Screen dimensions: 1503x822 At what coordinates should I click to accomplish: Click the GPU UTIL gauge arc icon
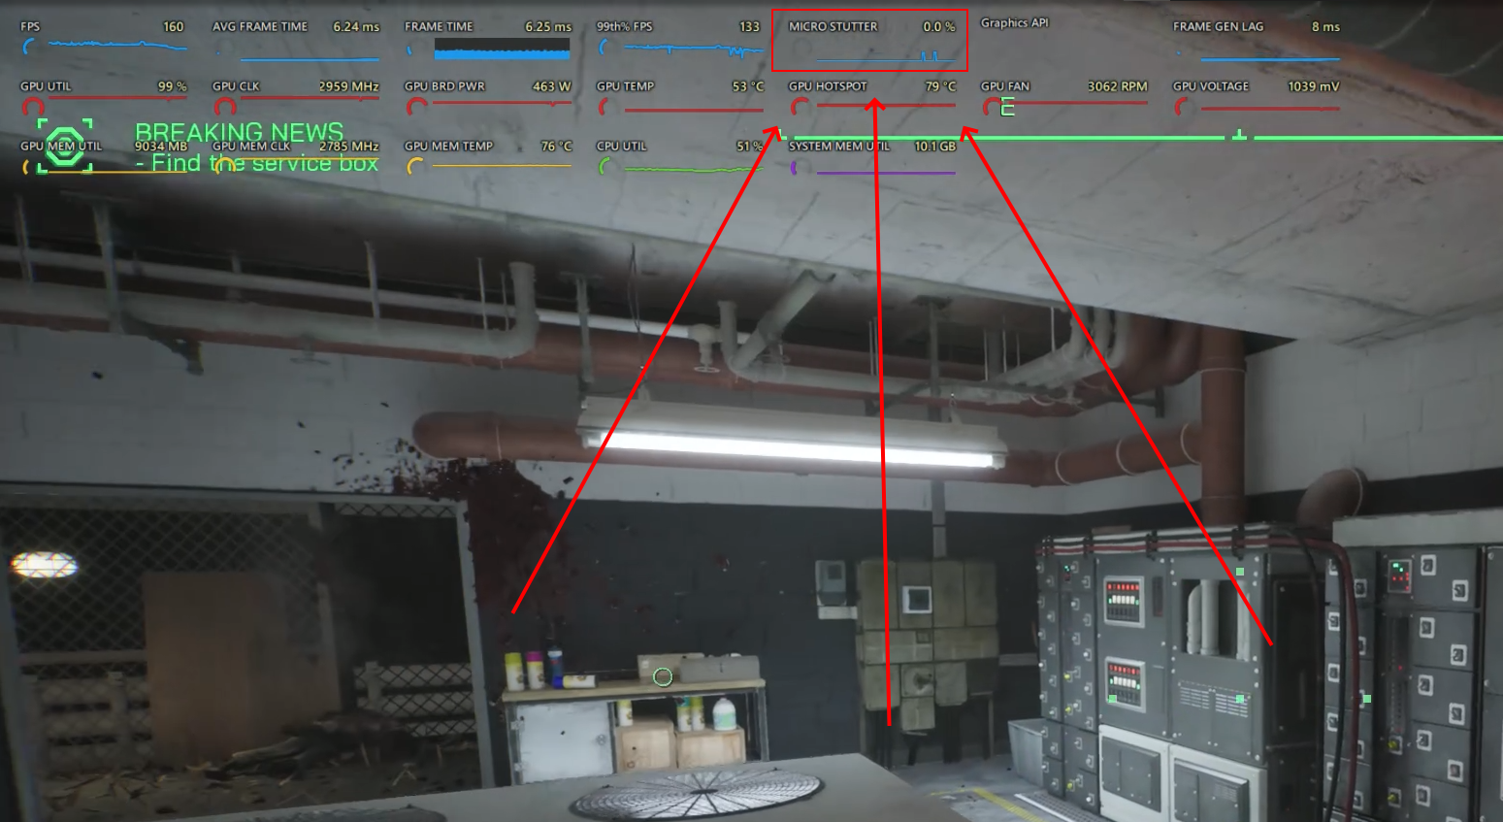pos(33,106)
